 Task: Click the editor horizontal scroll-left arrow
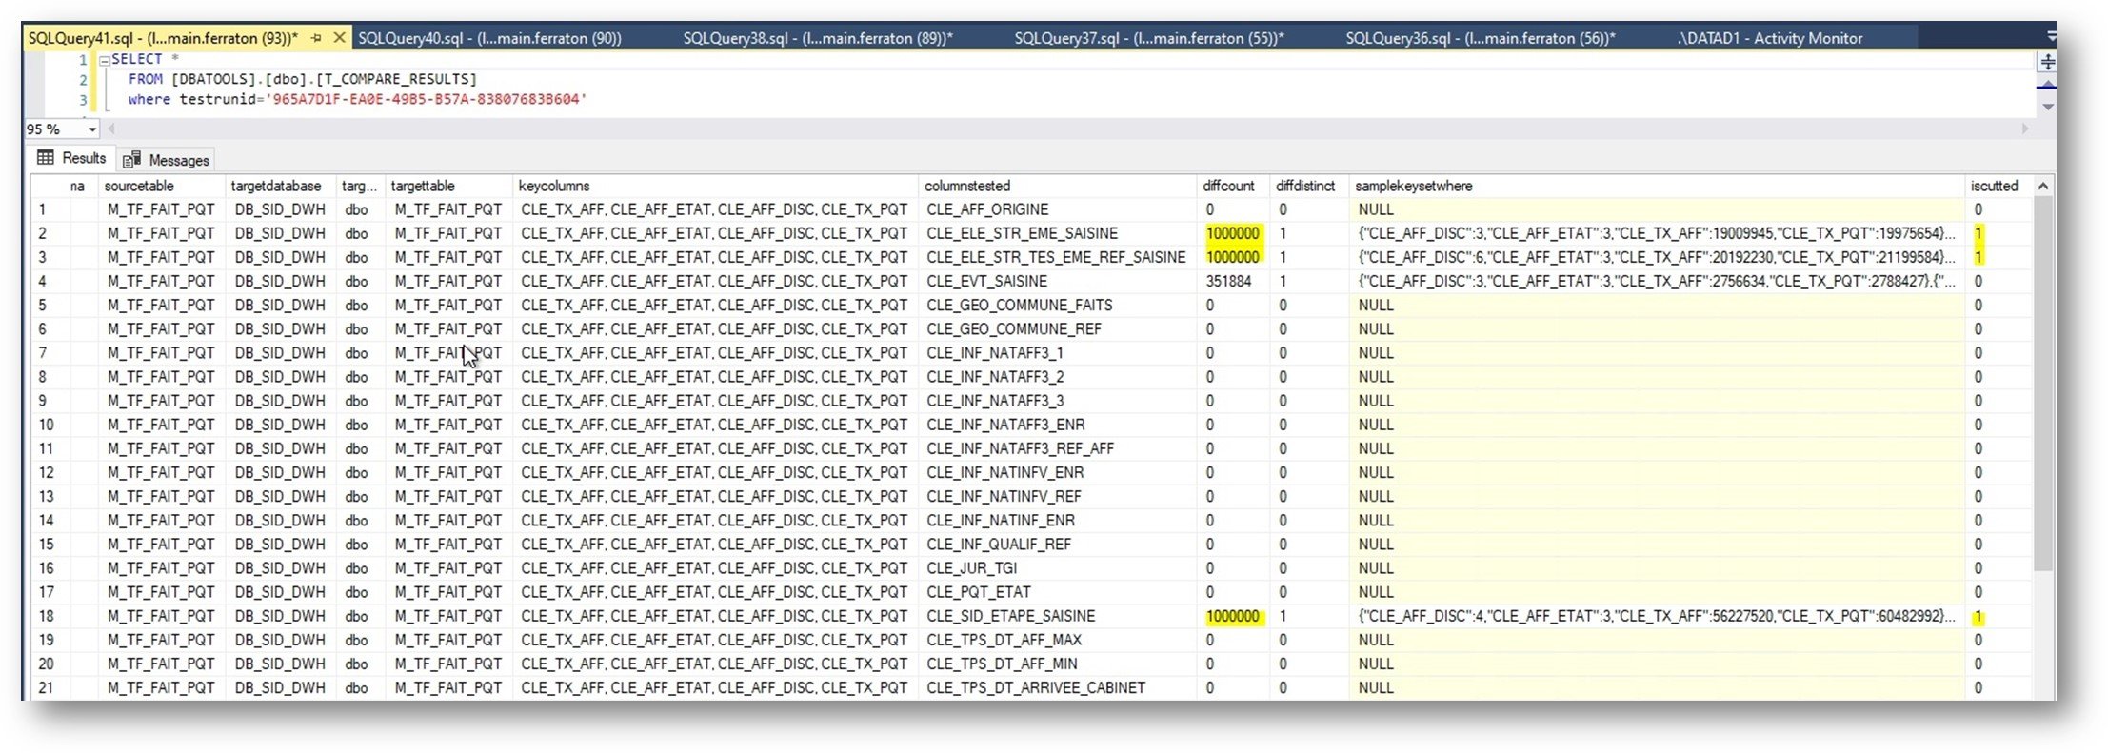coord(111,129)
